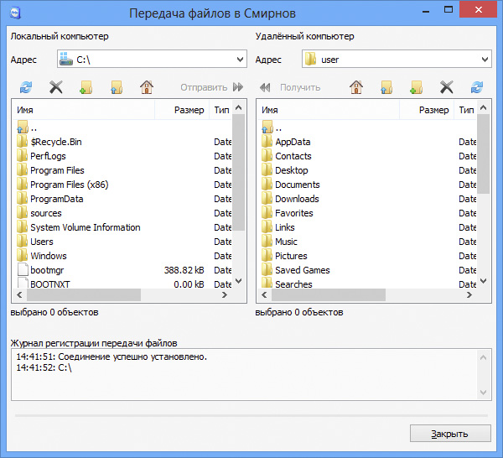Open the local address C:\ dropdown
The width and height of the screenshot is (503, 458).
click(x=240, y=60)
